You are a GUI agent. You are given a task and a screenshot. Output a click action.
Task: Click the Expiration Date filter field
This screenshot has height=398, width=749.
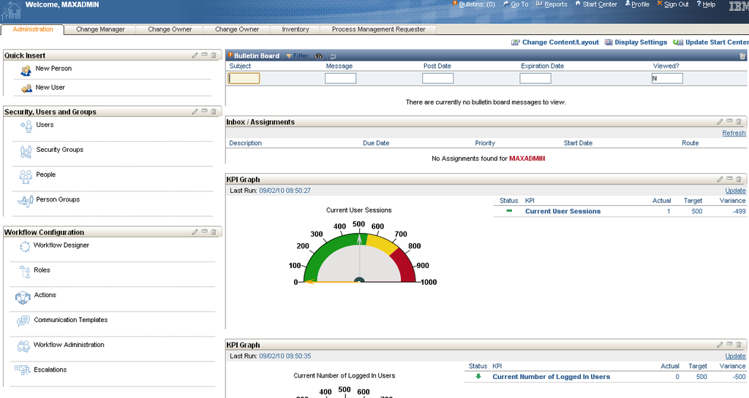coord(535,78)
